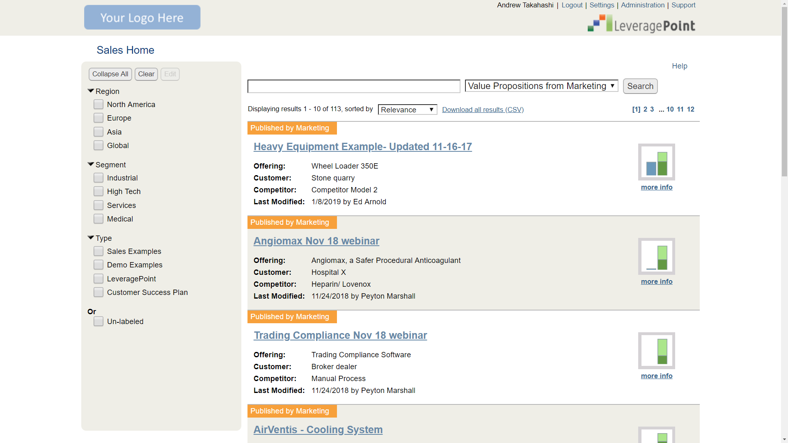Open the Administration link
This screenshot has width=788, height=443.
[643, 5]
